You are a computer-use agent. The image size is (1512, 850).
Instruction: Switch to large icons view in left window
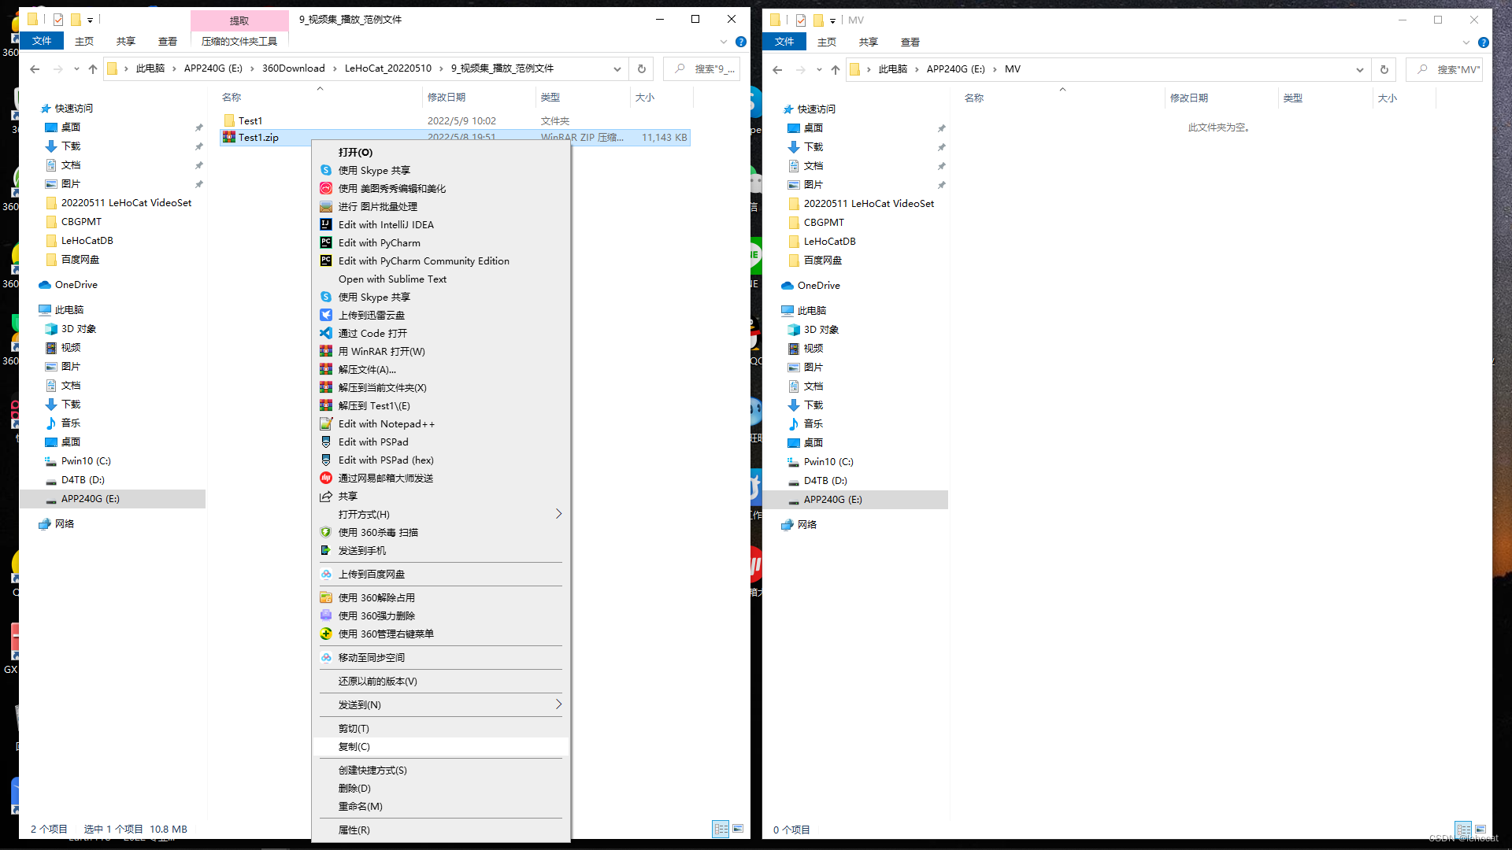click(738, 829)
